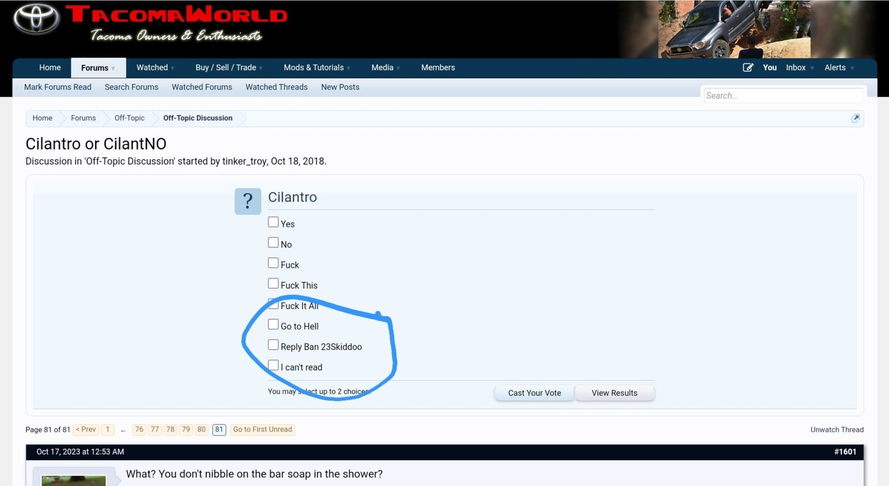Click the Off-Topic breadcrumb
The image size is (889, 486).
coord(130,118)
